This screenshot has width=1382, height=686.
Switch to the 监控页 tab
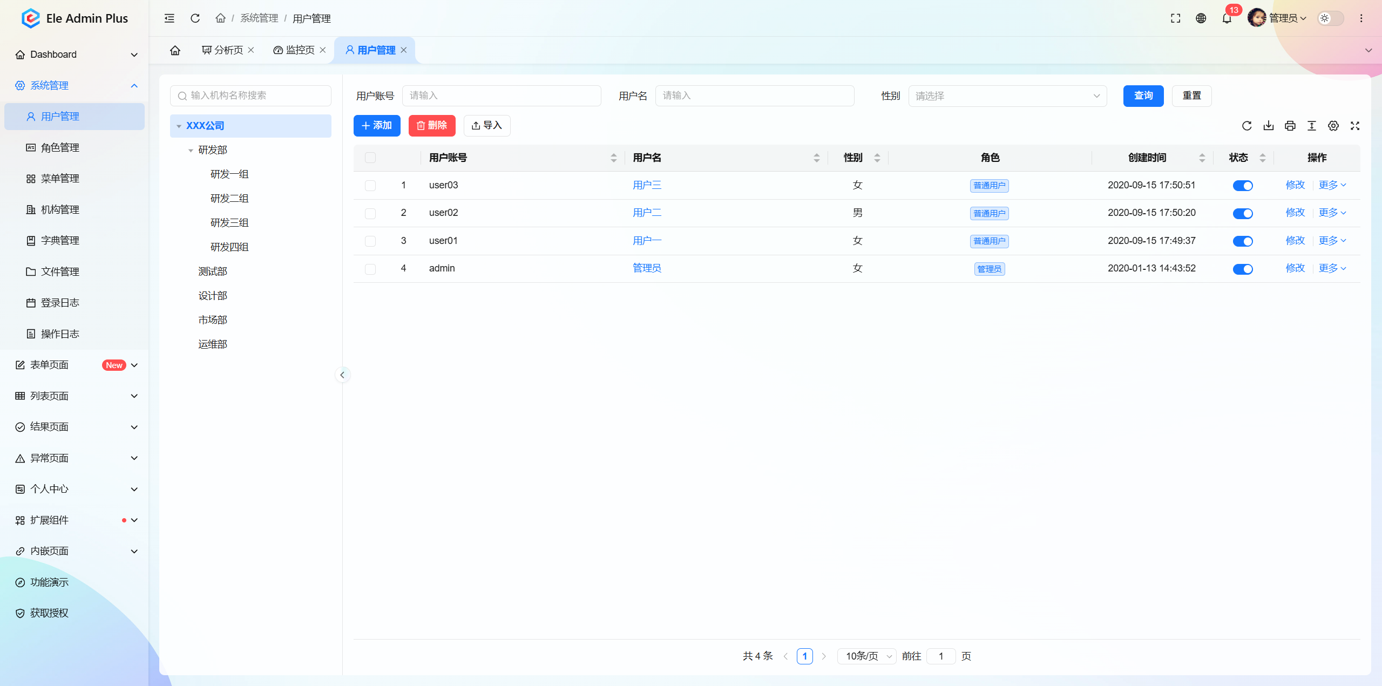tap(300, 50)
